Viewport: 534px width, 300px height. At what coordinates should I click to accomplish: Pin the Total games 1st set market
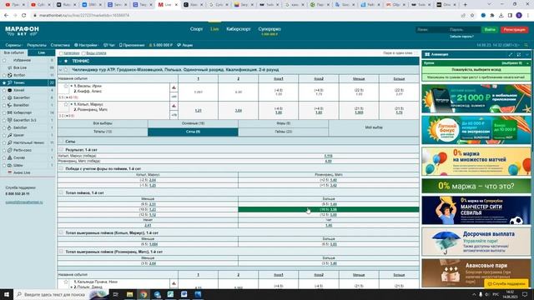point(61,192)
